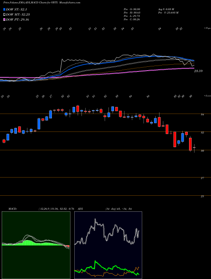The image size is (211, 279).
Task: Click the thick blue EMA line's right end
Action: click(x=193, y=60)
